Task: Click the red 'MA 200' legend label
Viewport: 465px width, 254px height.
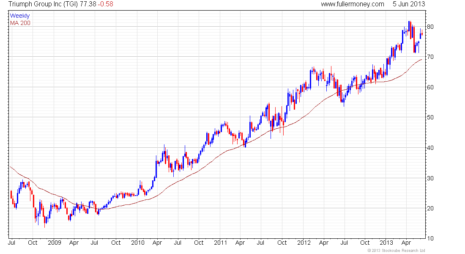Action: click(x=20, y=23)
